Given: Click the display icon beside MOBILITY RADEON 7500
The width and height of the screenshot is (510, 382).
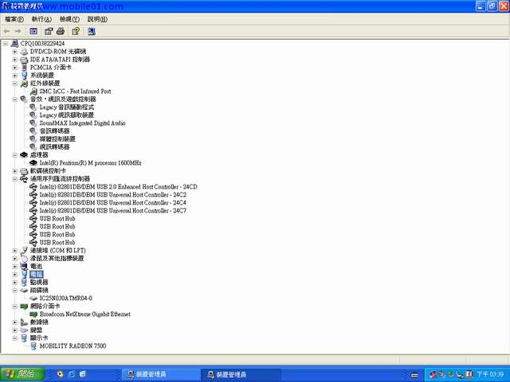Looking at the screenshot, I should coord(33,345).
